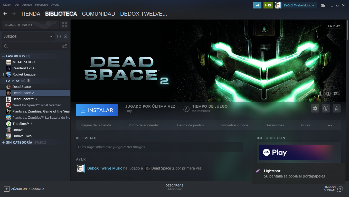349x197 pixels.
Task: Open AMIGOS Y CHAT
Action: (333, 189)
